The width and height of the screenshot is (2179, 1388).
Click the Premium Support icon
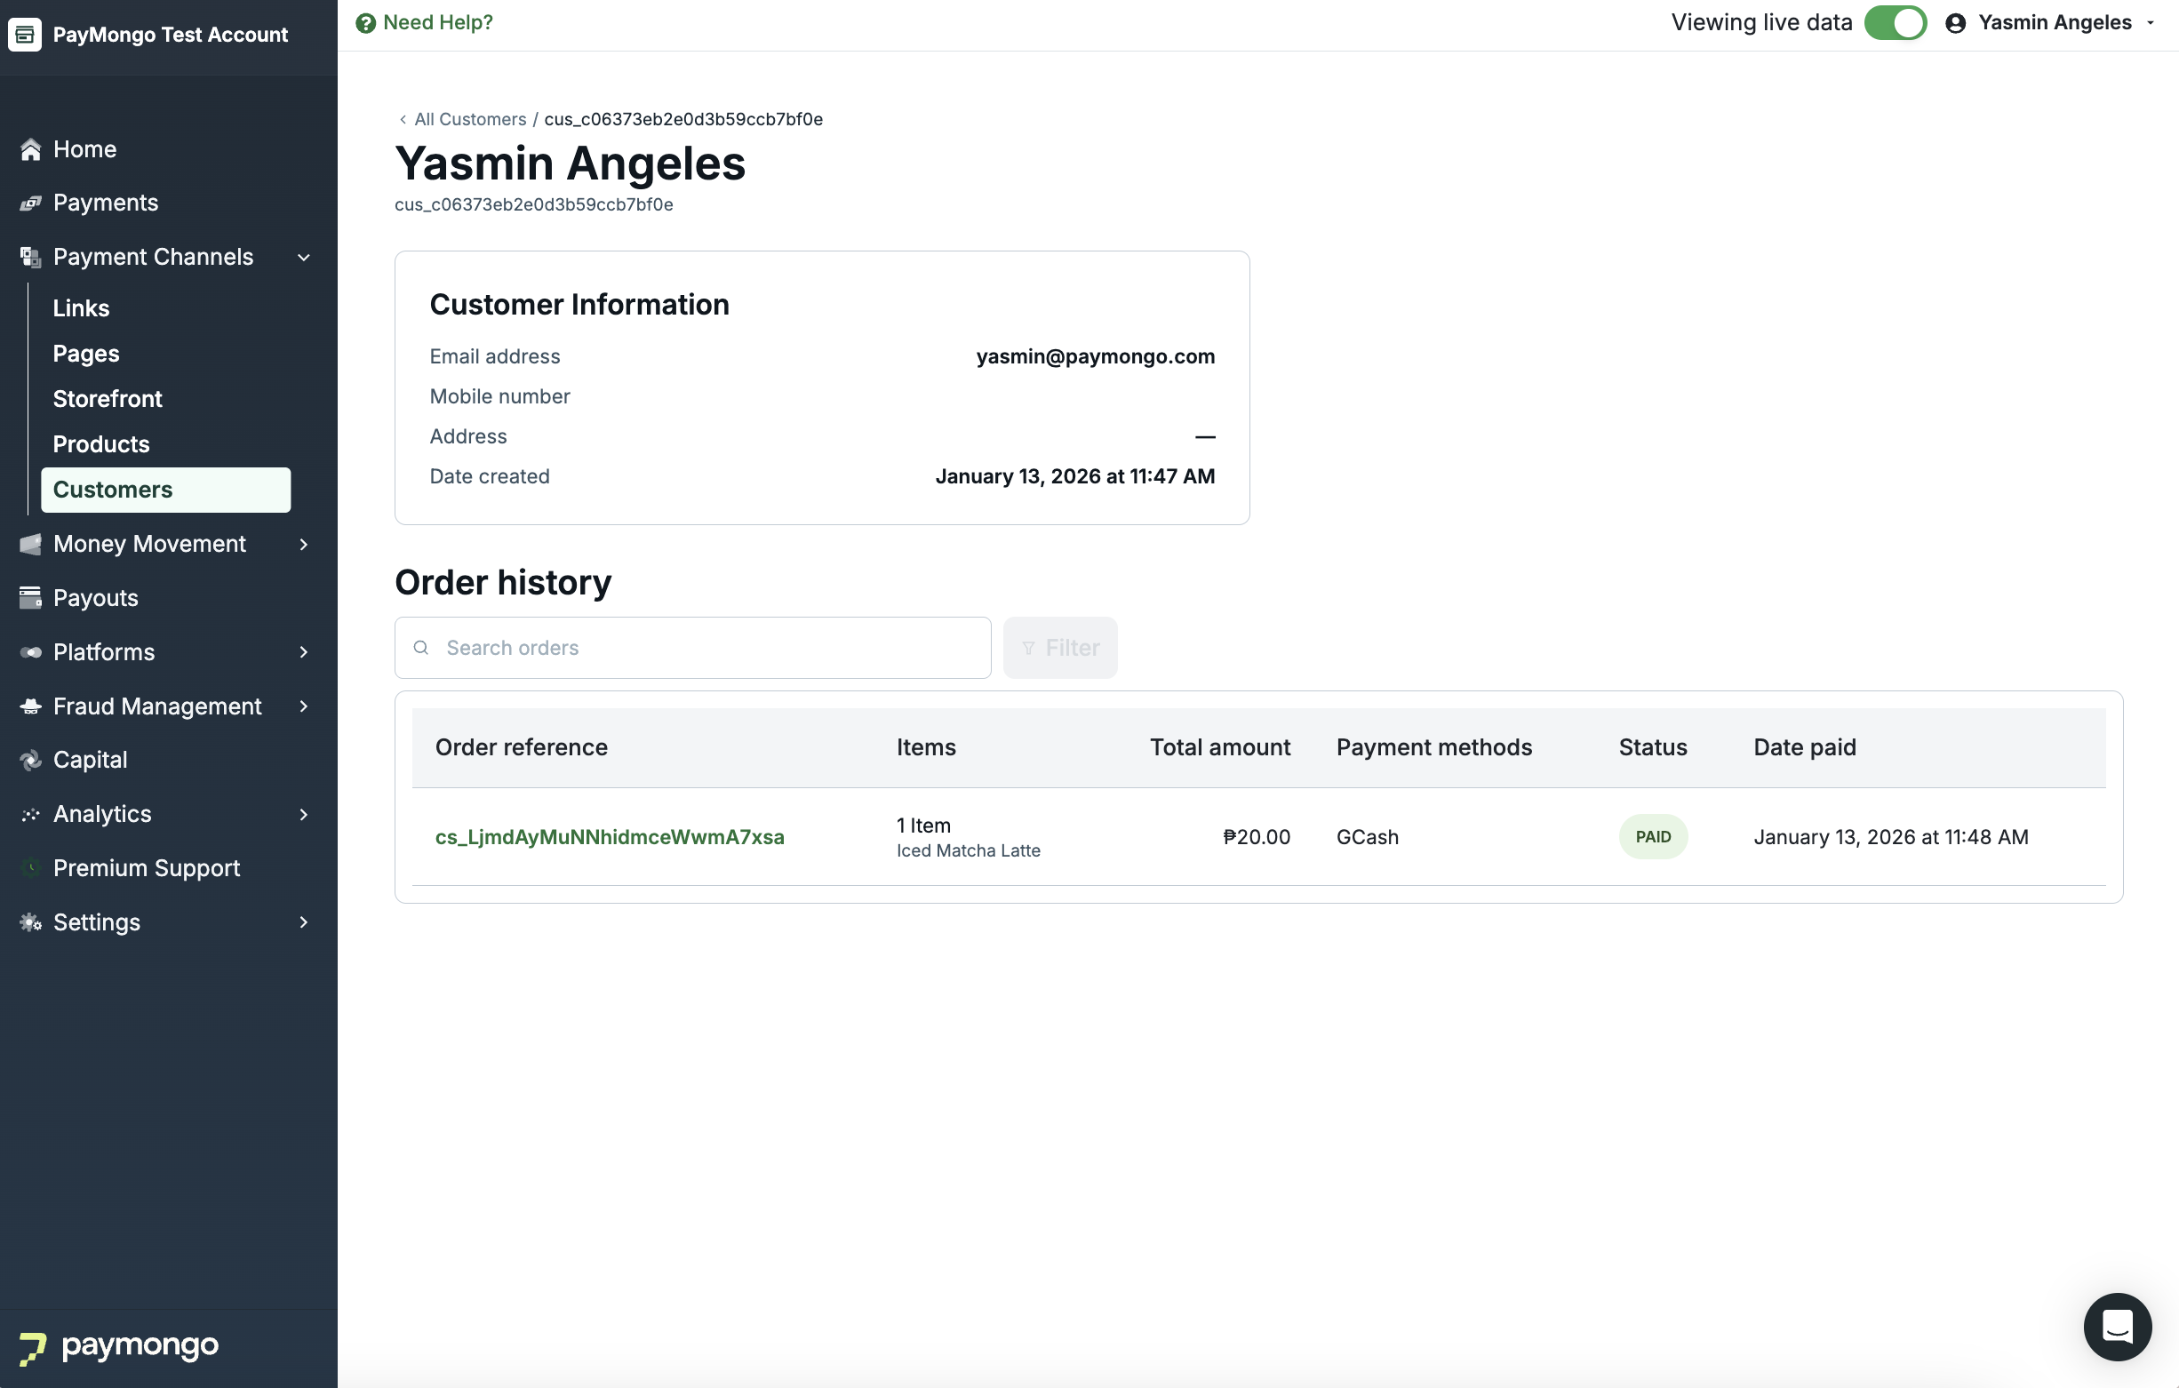[31, 868]
